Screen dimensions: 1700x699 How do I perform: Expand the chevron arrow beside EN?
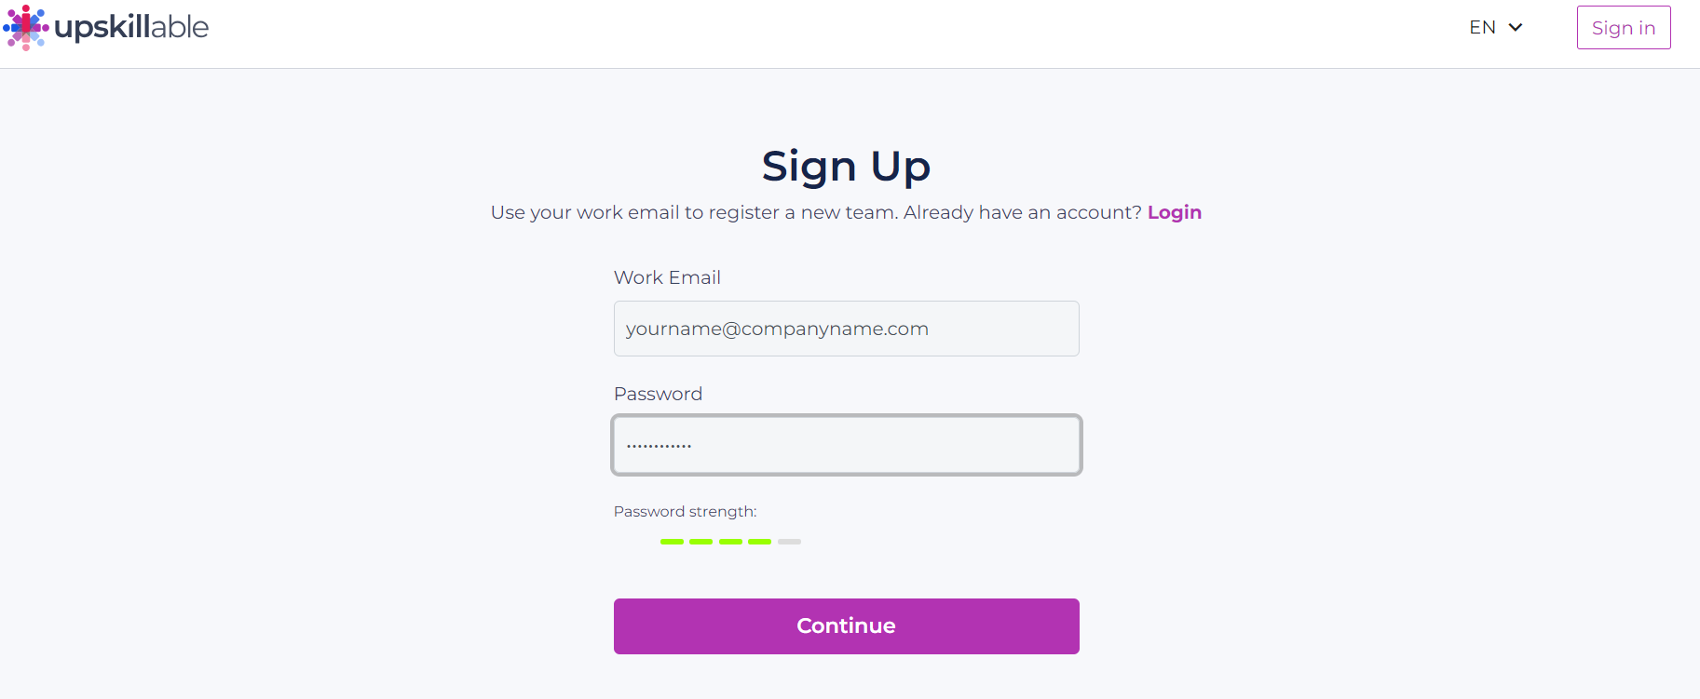[x=1516, y=28]
